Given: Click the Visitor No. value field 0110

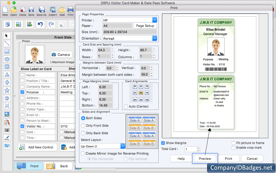Looking at the screenshot, I should (67, 126).
